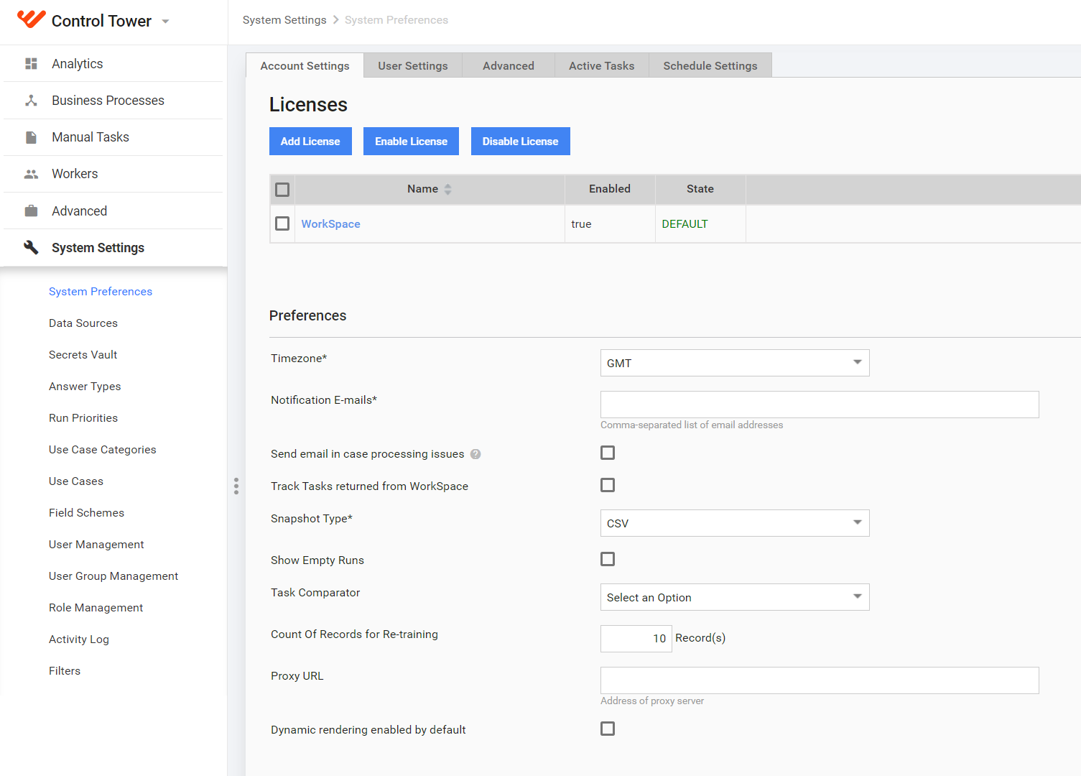Toggle the select-all licenses checkbox
Screen dimensions: 1081x776
(x=282, y=190)
